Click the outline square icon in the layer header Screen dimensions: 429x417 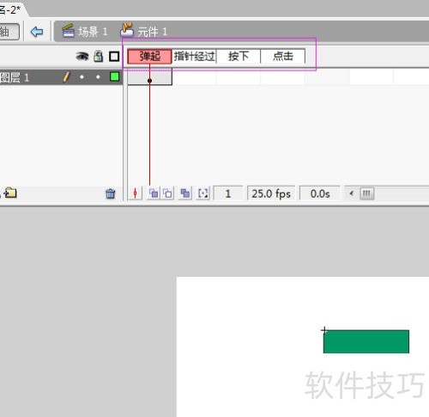click(114, 56)
